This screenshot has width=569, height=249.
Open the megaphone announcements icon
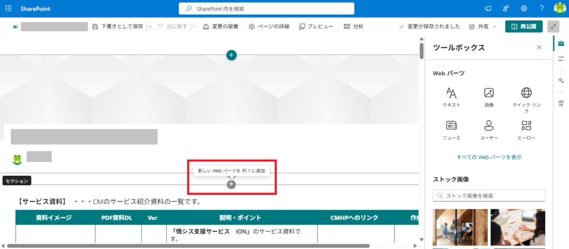point(488,9)
